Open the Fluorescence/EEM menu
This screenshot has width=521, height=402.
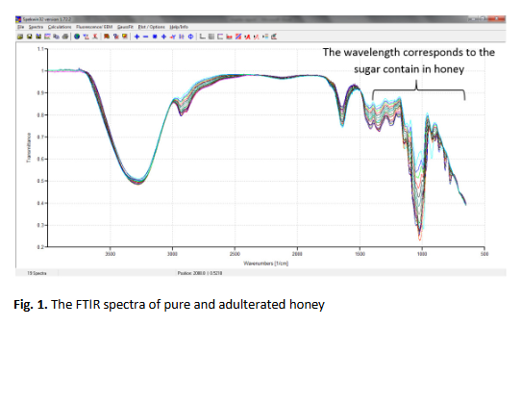click(x=94, y=27)
